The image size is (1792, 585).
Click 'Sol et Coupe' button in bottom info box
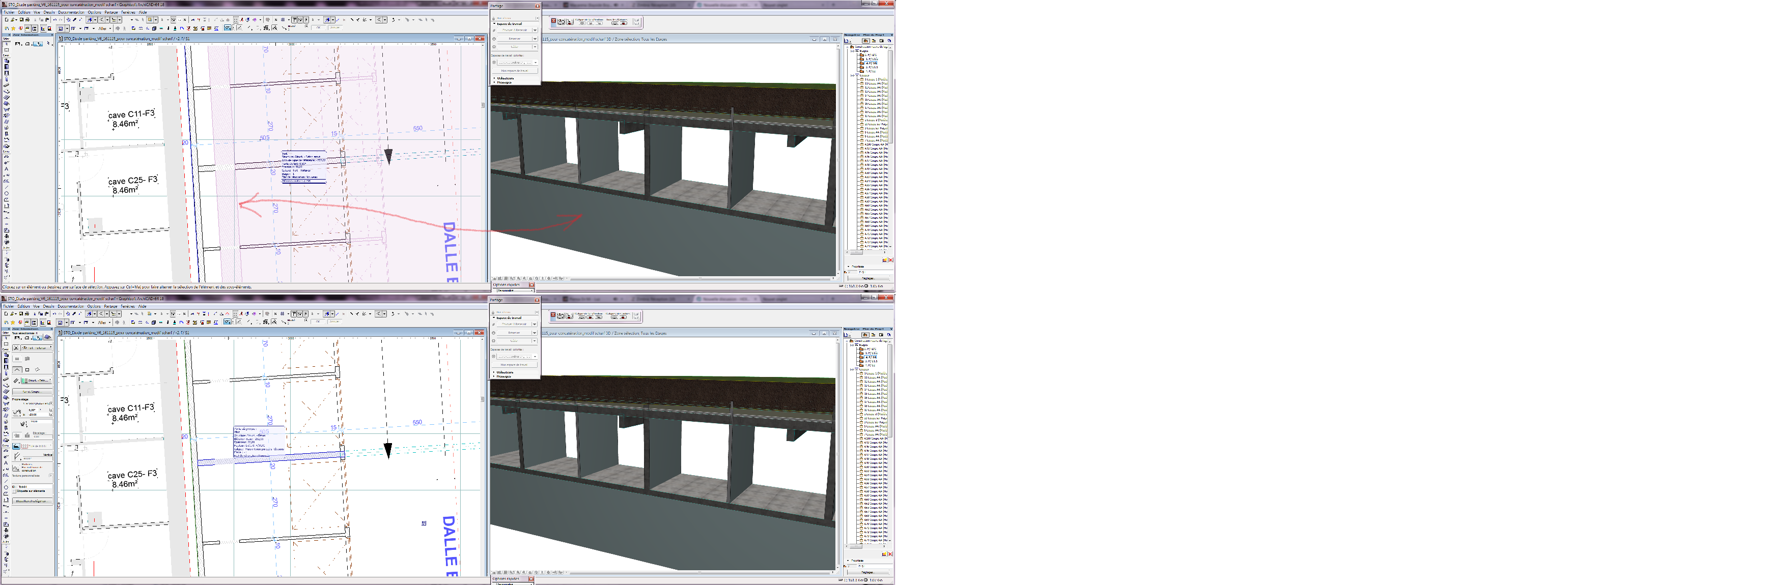(33, 392)
